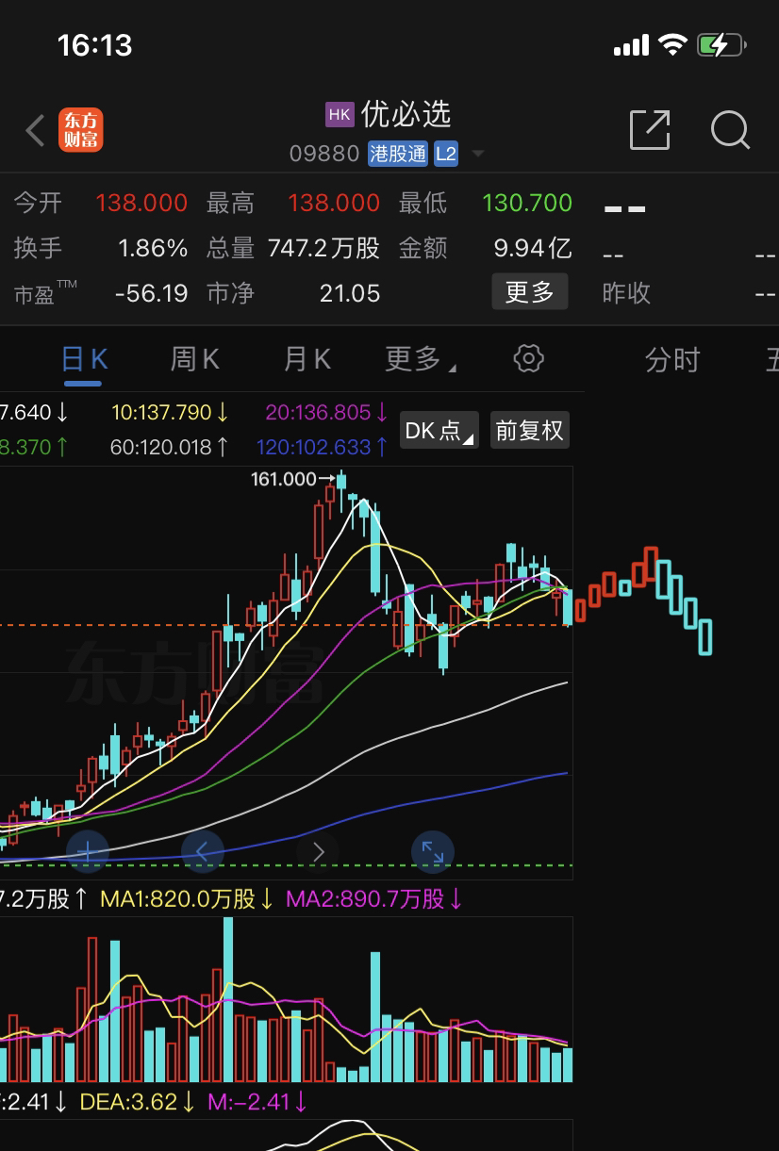This screenshot has height=1151, width=779.
Task: Click the 更多 button in quote panel
Action: [x=530, y=292]
